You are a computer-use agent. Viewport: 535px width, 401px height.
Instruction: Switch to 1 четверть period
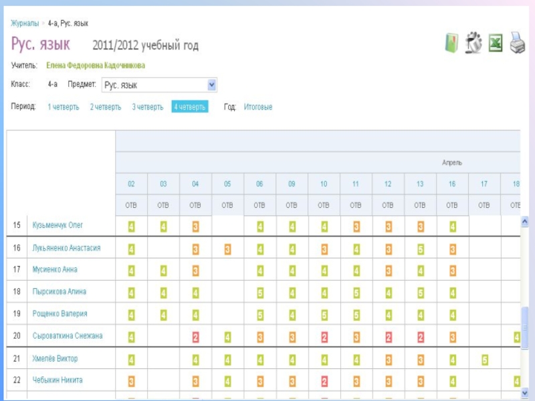coord(63,107)
